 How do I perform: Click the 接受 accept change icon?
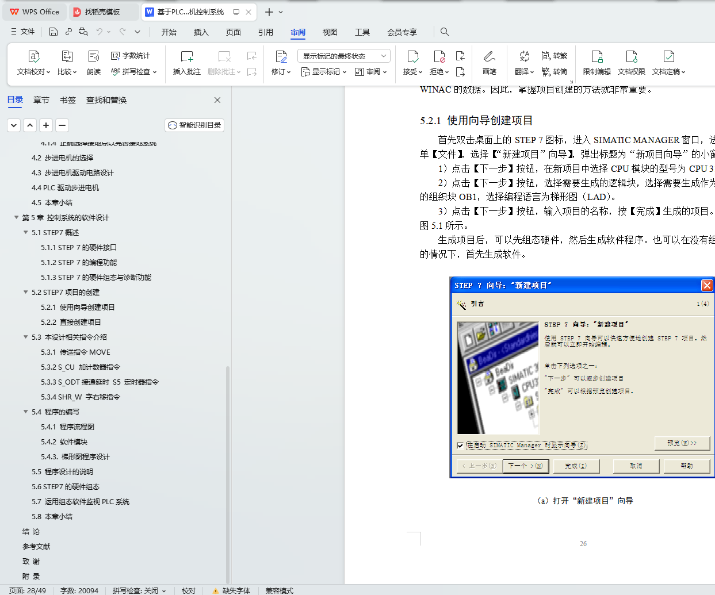412,56
